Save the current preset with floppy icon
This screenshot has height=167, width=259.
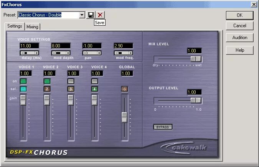91,15
